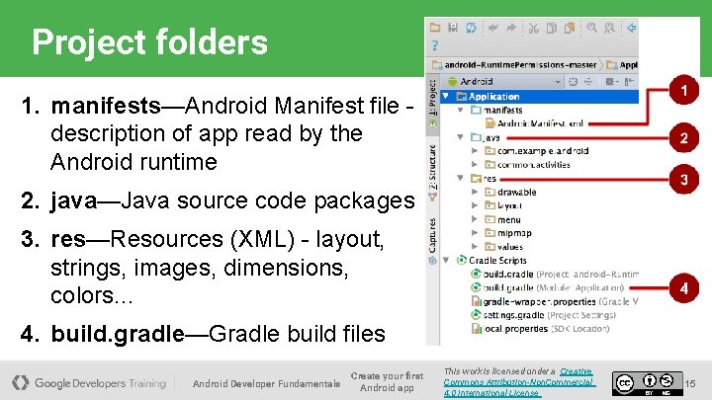Select the mipmap folder
Screen dimensions: 712x400
click(x=508, y=233)
